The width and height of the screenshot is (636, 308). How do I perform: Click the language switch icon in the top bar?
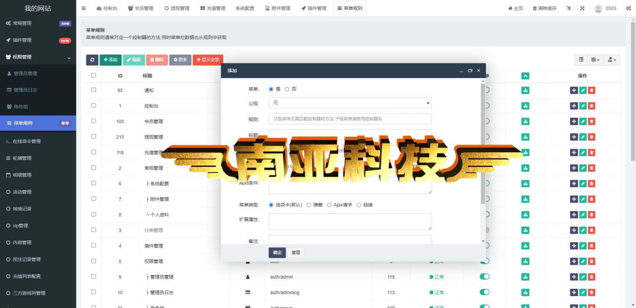tap(568, 8)
